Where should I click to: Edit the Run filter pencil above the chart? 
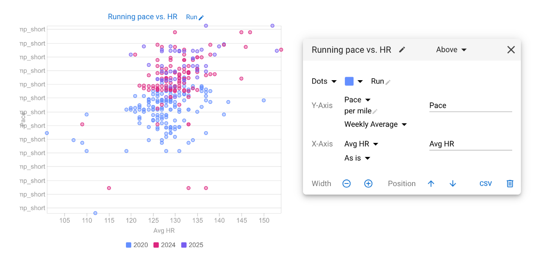point(201,17)
